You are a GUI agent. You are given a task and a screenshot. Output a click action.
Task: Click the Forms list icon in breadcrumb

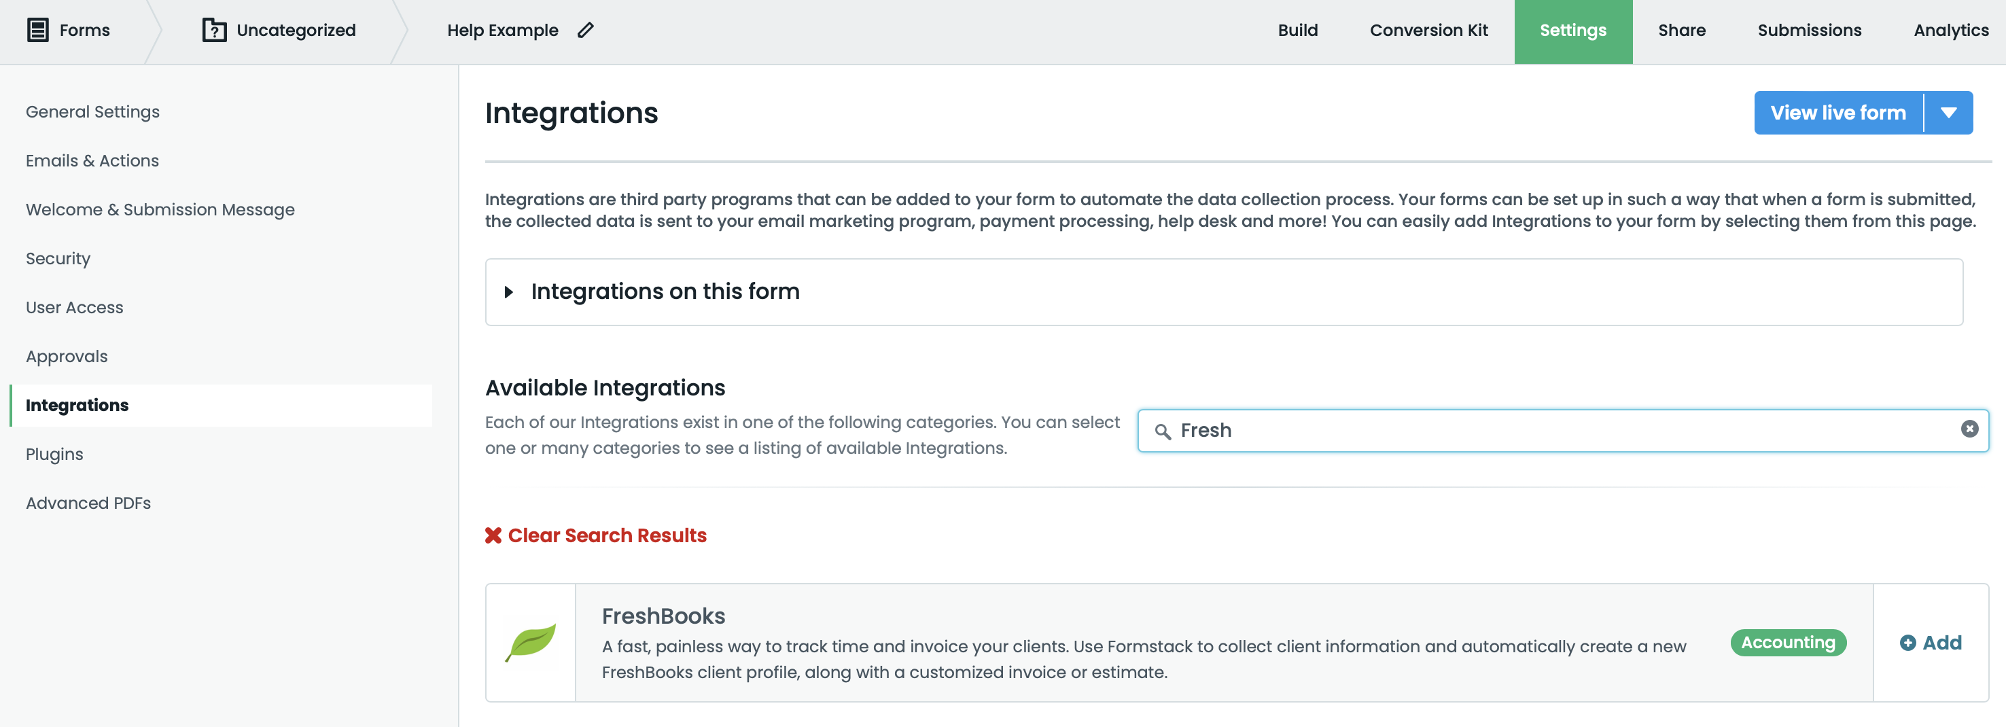(x=37, y=31)
